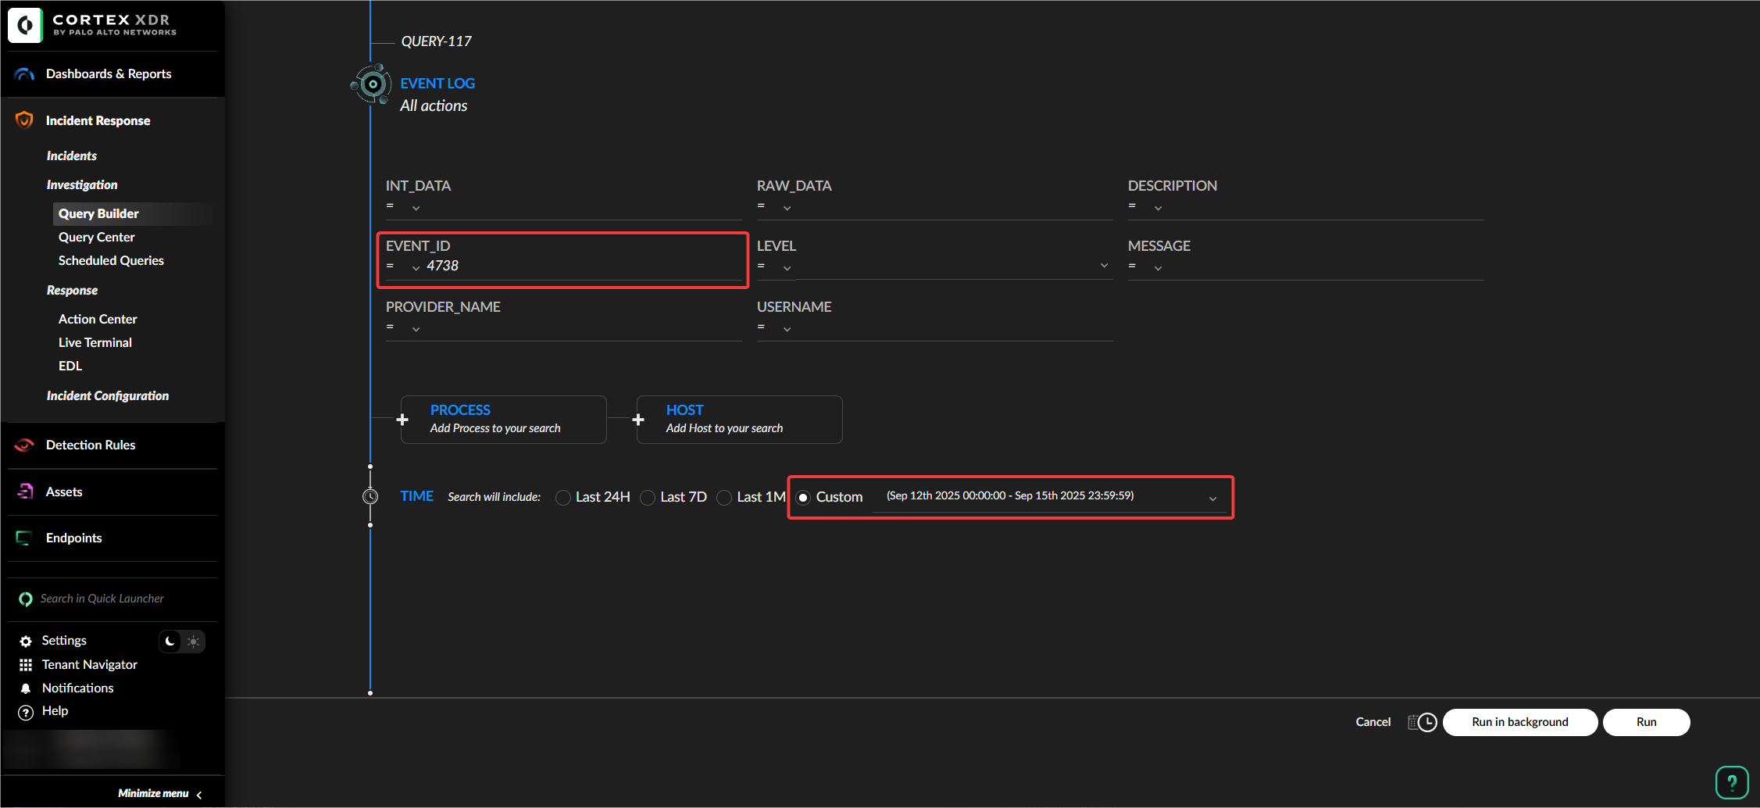
Task: Click the plus icon to add Host
Action: tap(638, 420)
